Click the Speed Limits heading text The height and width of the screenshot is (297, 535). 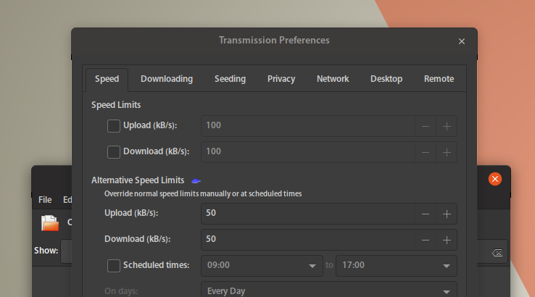tap(116, 105)
